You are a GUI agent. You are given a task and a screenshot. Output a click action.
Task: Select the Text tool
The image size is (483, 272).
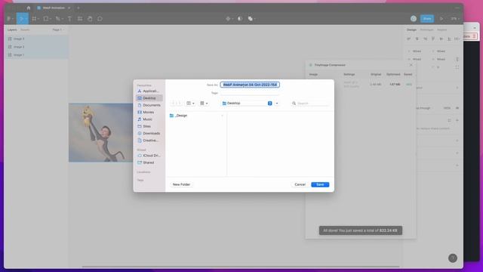[69, 19]
